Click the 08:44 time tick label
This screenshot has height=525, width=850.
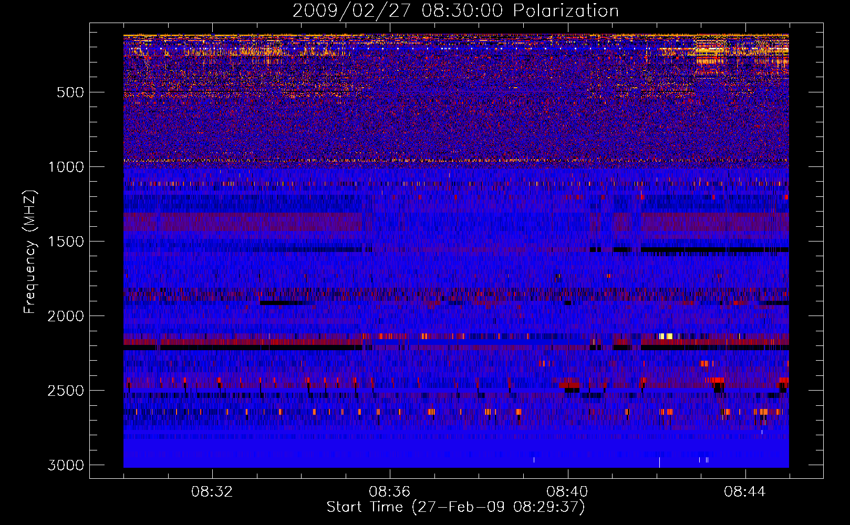(745, 492)
